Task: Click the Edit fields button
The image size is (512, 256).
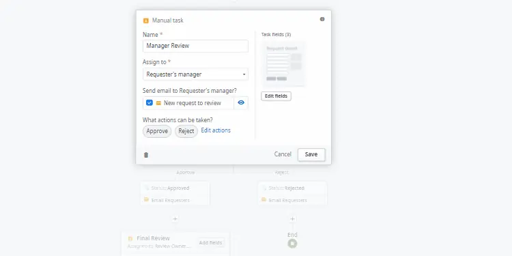Action: 276,96
